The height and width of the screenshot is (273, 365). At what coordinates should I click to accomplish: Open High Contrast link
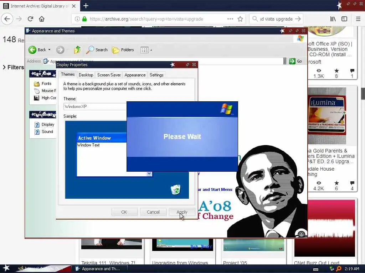coord(48,98)
